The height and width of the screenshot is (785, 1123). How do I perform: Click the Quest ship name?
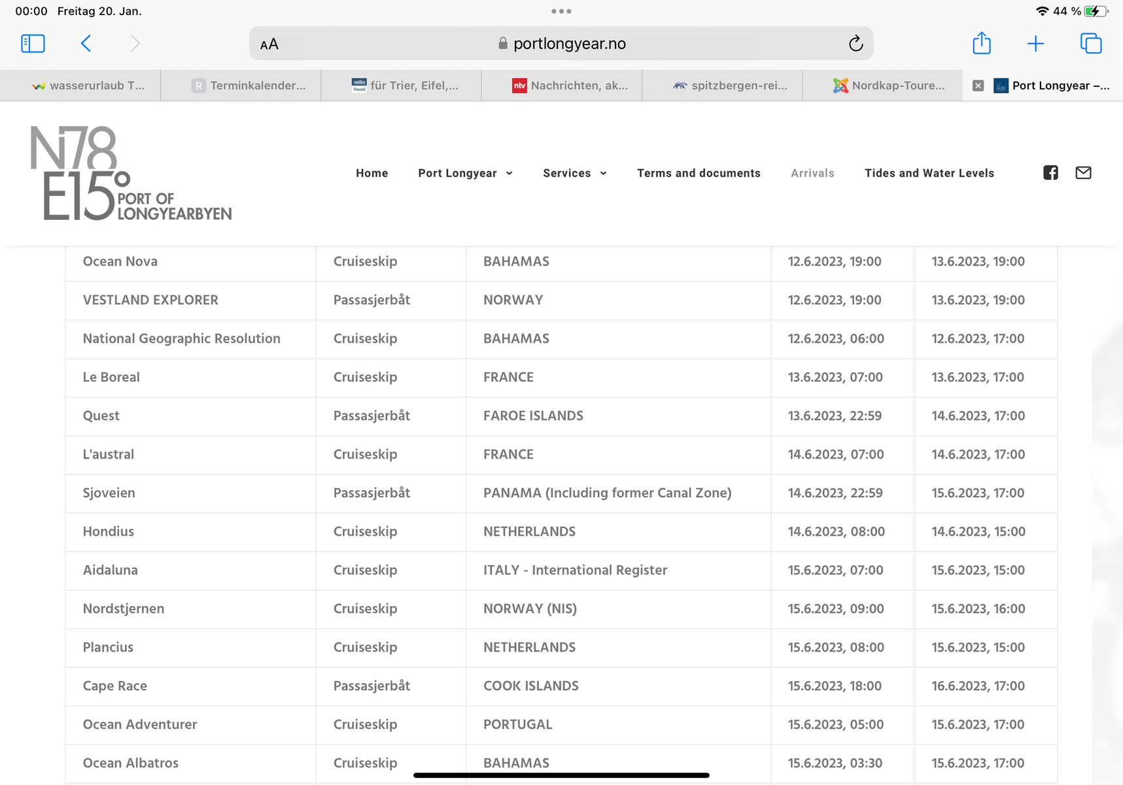pyautogui.click(x=101, y=416)
